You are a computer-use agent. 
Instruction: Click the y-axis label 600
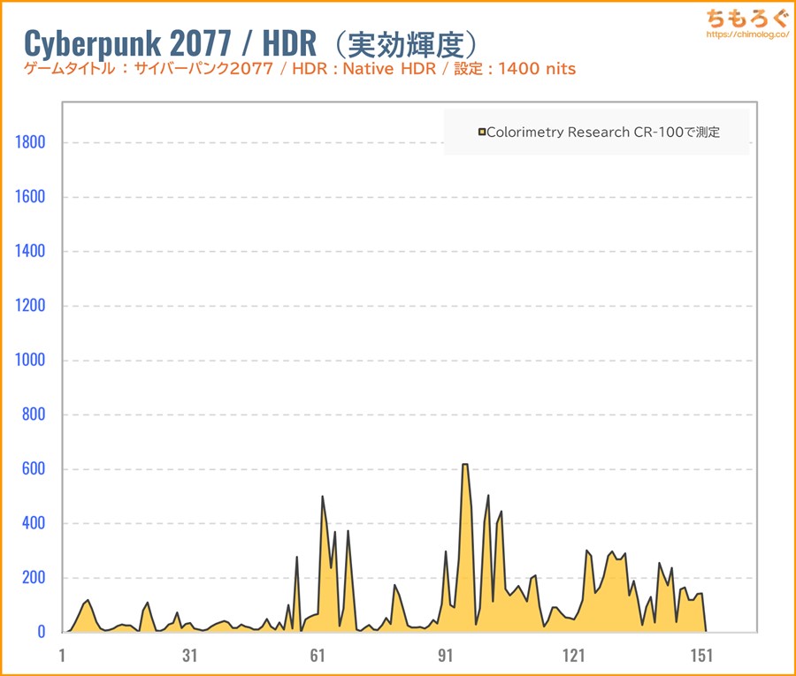tap(34, 468)
